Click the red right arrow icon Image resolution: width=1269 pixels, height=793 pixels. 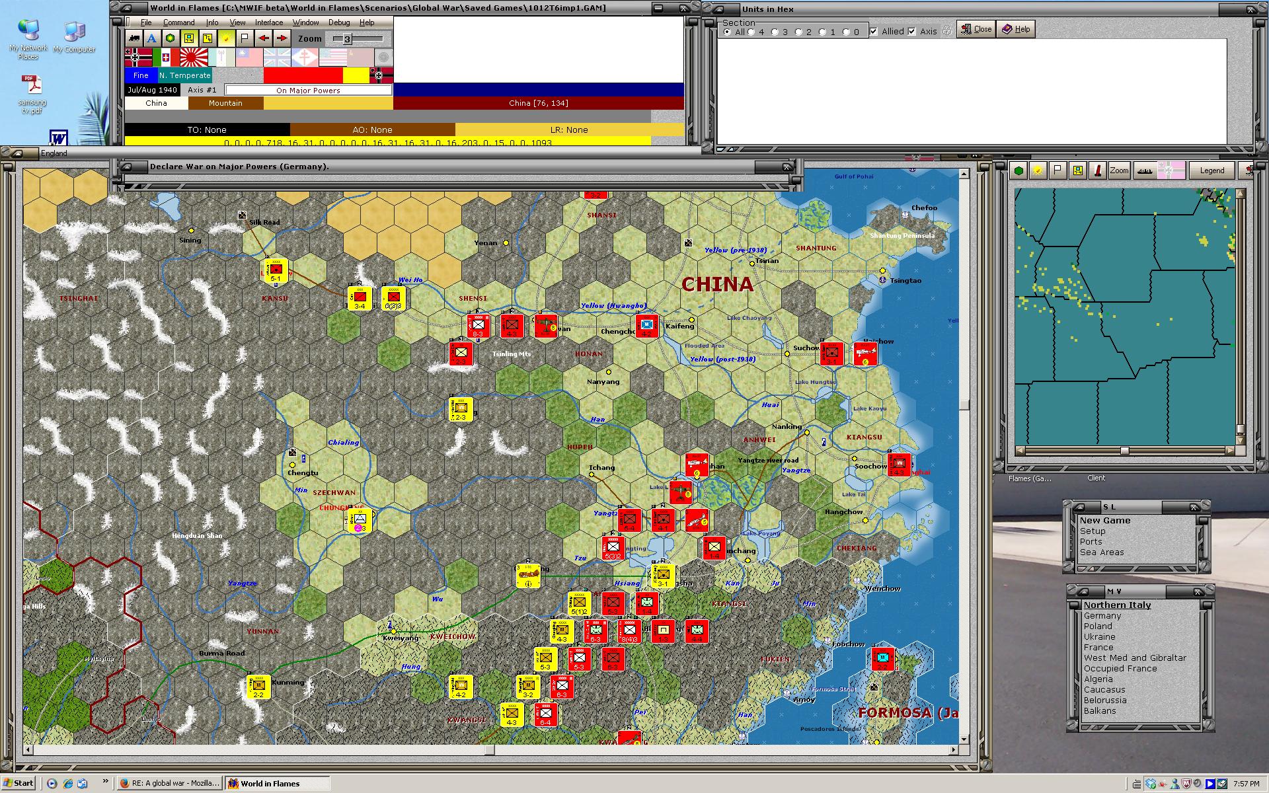282,38
